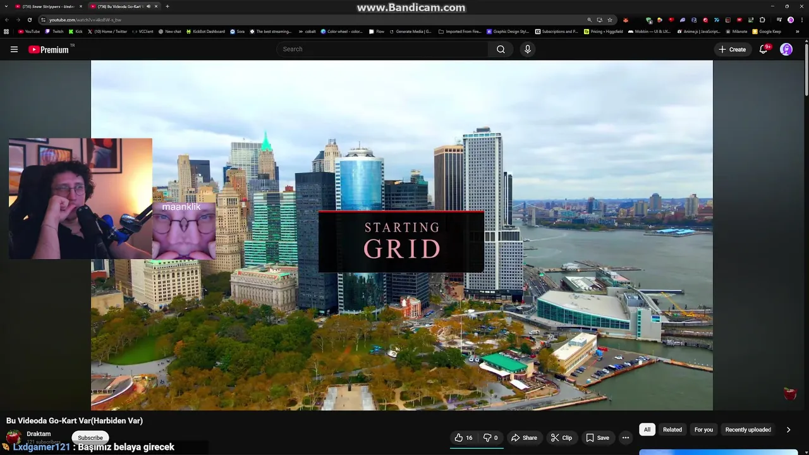809x455 pixels.
Task: Open the Imported From Fire... bookmark folder
Action: (459, 31)
